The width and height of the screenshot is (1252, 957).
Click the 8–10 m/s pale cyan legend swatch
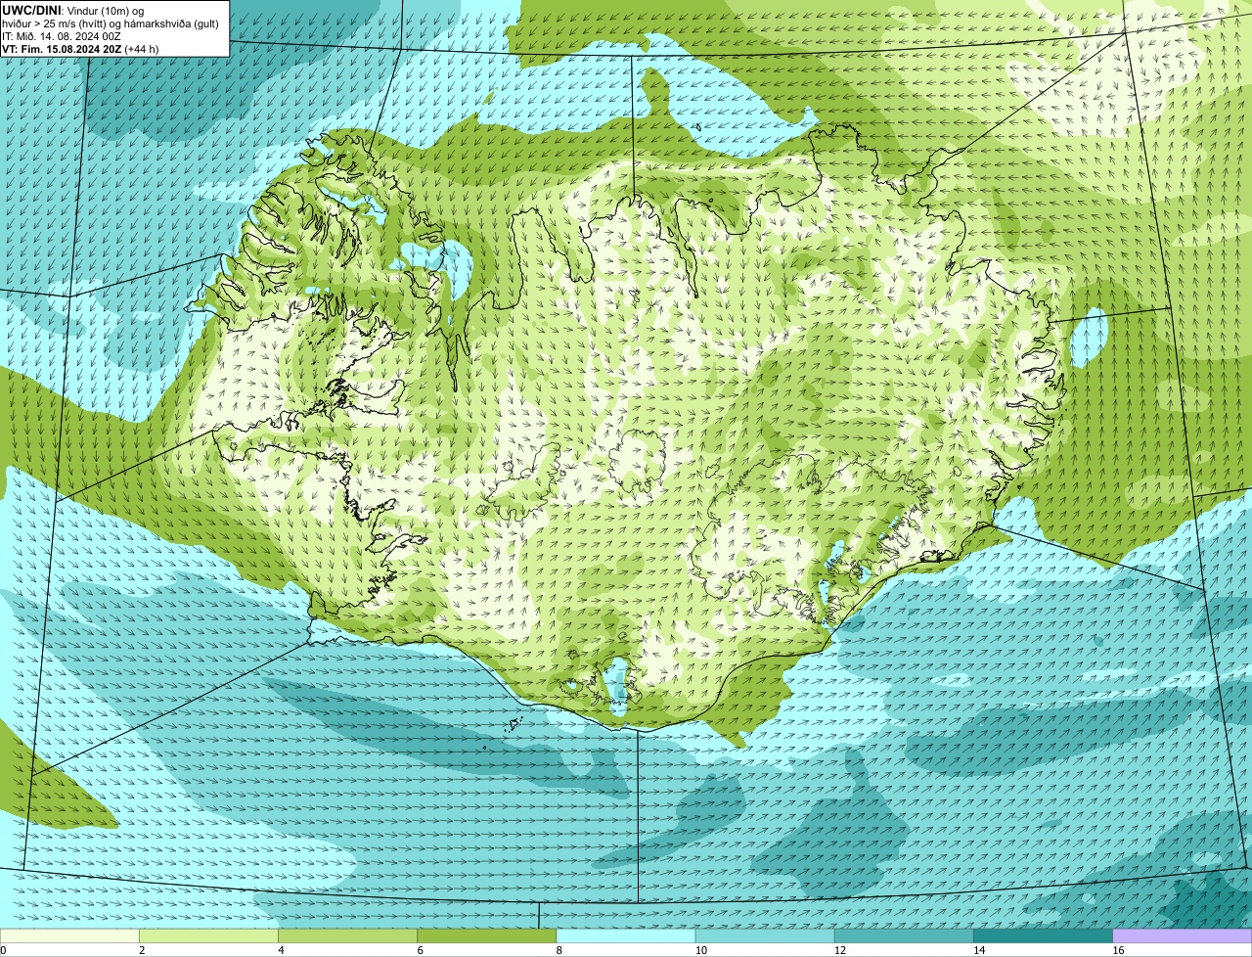tap(626, 936)
